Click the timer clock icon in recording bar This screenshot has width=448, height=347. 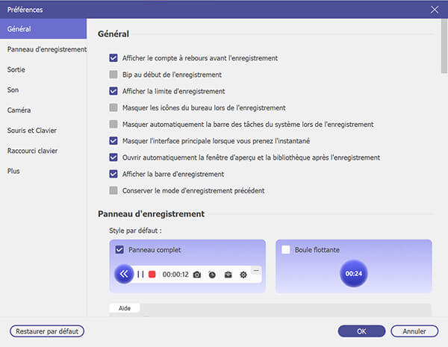(212, 275)
